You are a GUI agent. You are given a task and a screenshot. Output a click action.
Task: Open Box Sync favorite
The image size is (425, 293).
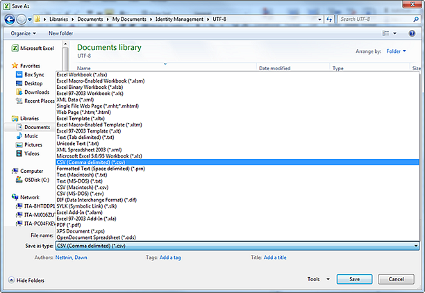[x=30, y=74]
